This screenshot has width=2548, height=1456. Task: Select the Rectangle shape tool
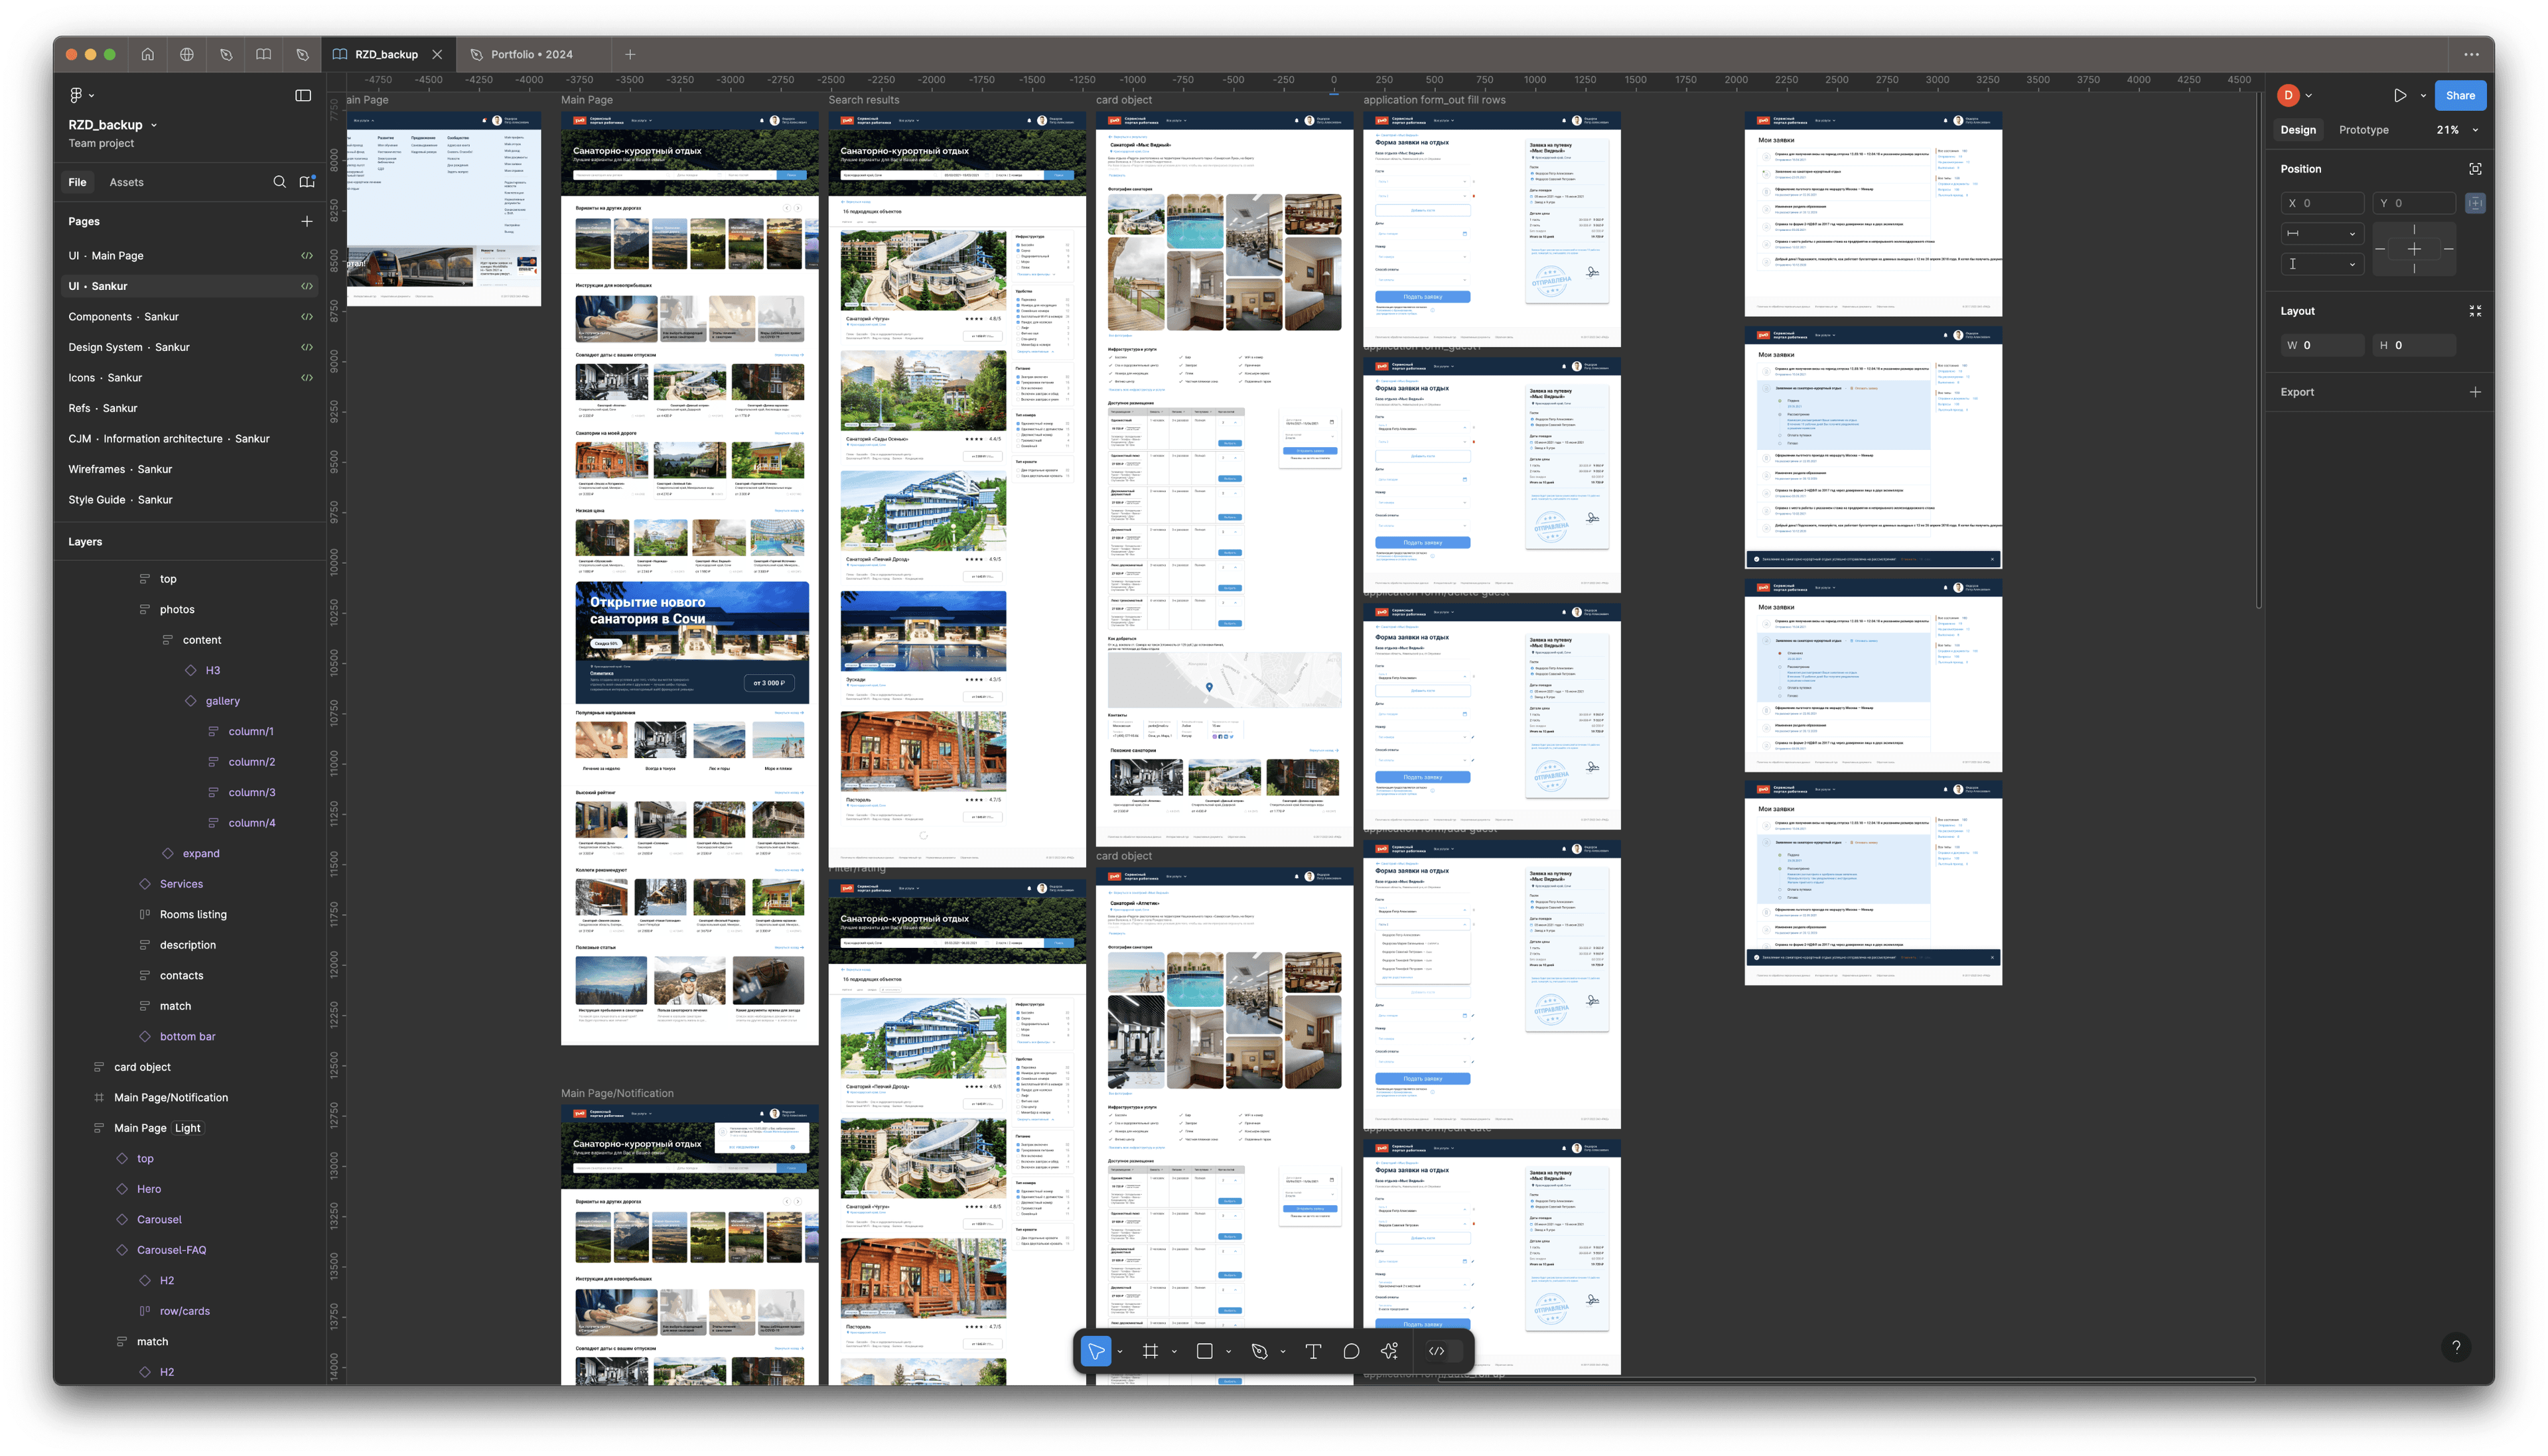(x=1204, y=1351)
